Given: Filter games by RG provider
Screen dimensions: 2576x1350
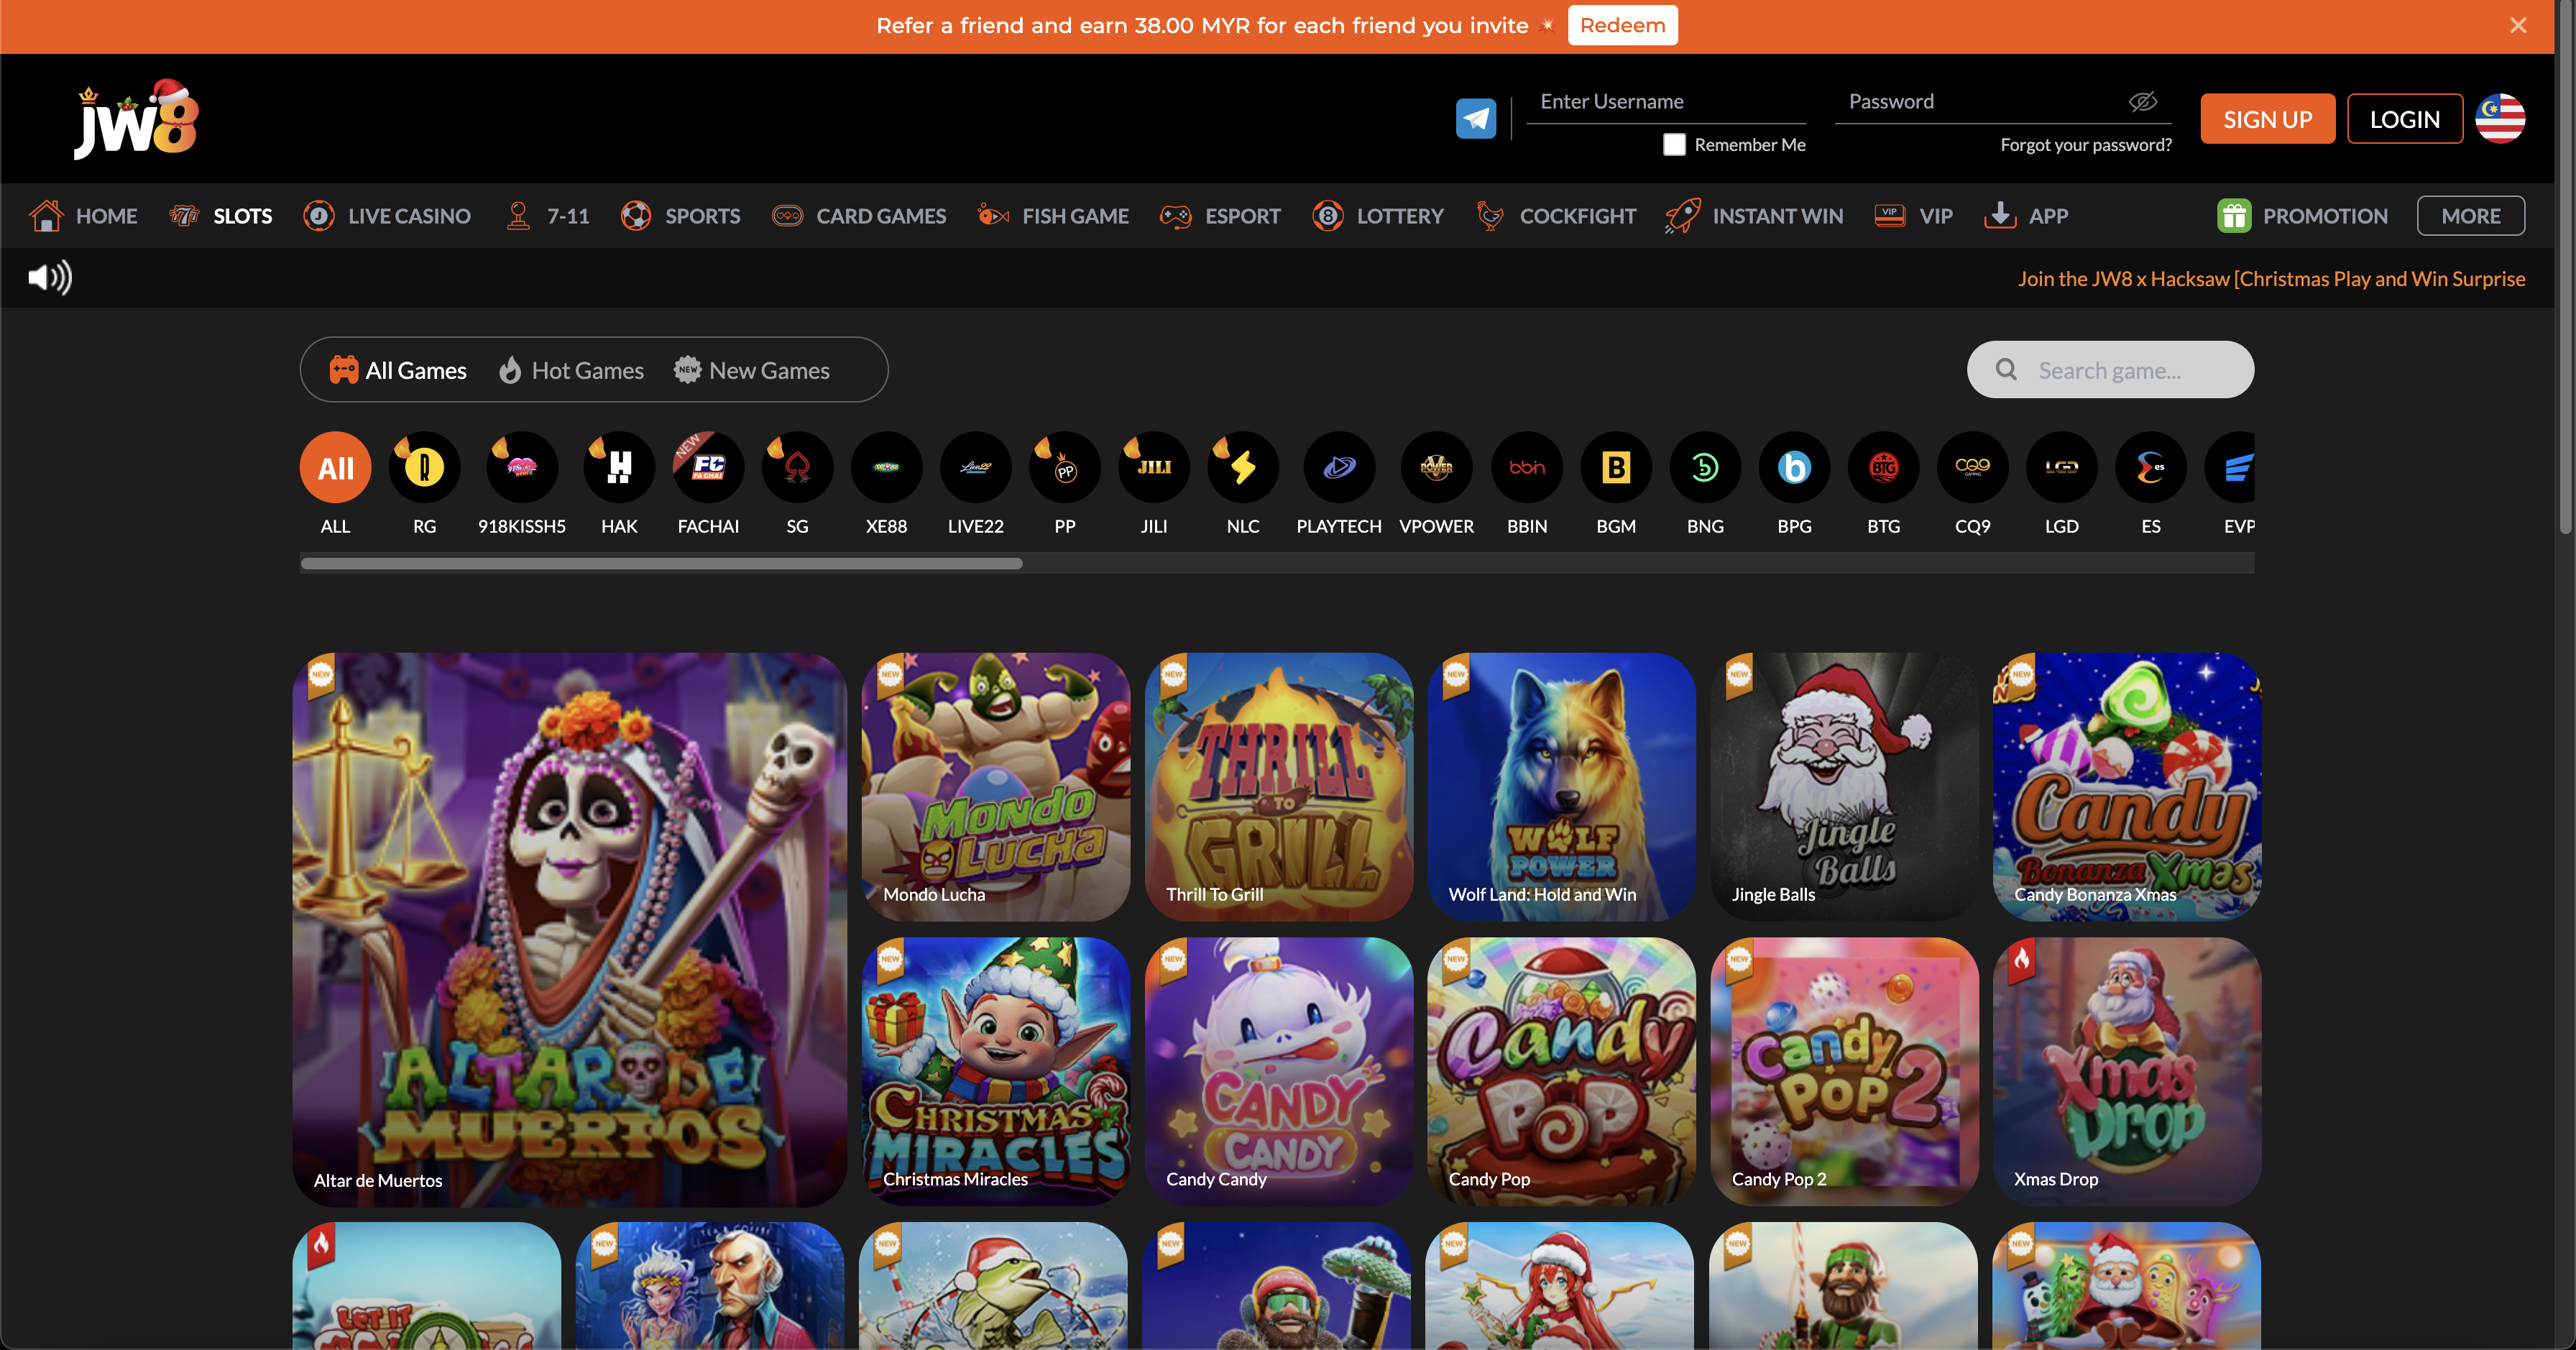Looking at the screenshot, I should (424, 484).
